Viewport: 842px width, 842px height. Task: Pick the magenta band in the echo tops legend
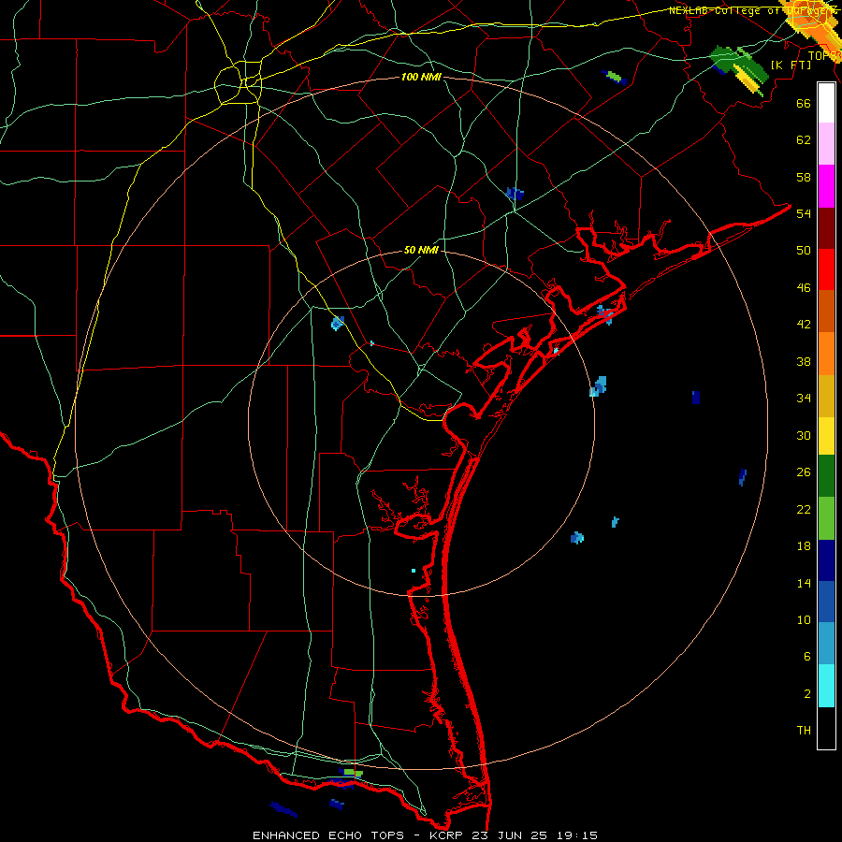coord(826,186)
